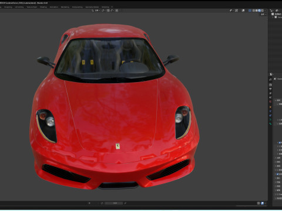This screenshot has height=211, width=282.
Task: Open the red World properties tab
Action: (270, 101)
